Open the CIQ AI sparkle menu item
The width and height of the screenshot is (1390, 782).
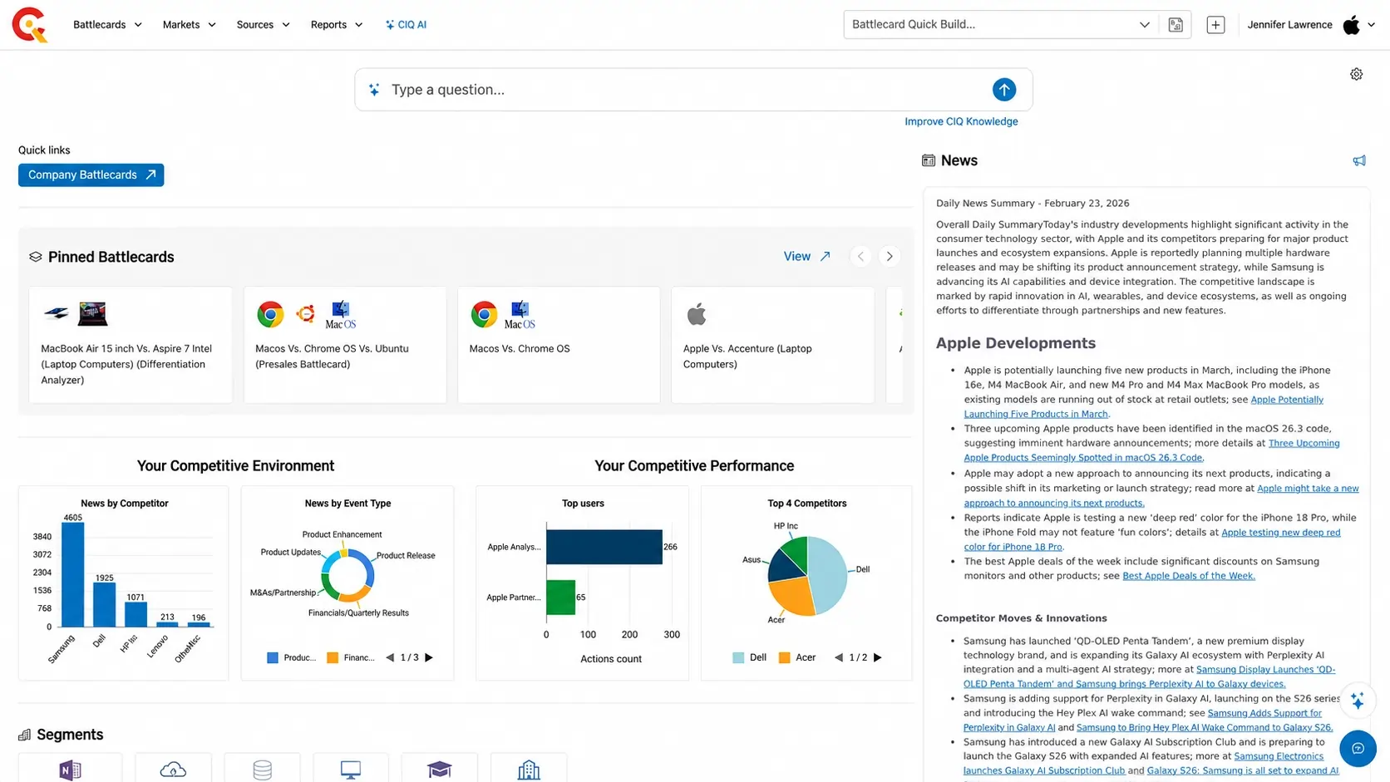tap(406, 25)
